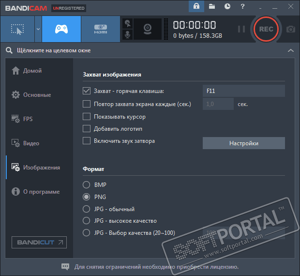Take screenshot with camera icon
The height and width of the screenshot is (276, 300).
pyautogui.click(x=291, y=29)
